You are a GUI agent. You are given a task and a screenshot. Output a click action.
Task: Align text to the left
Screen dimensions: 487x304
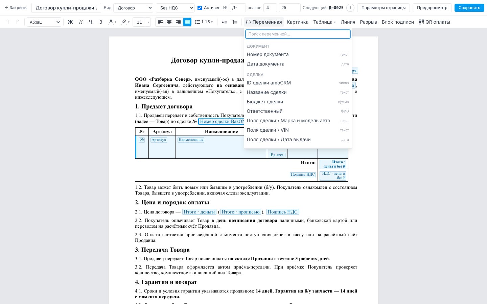tap(160, 22)
